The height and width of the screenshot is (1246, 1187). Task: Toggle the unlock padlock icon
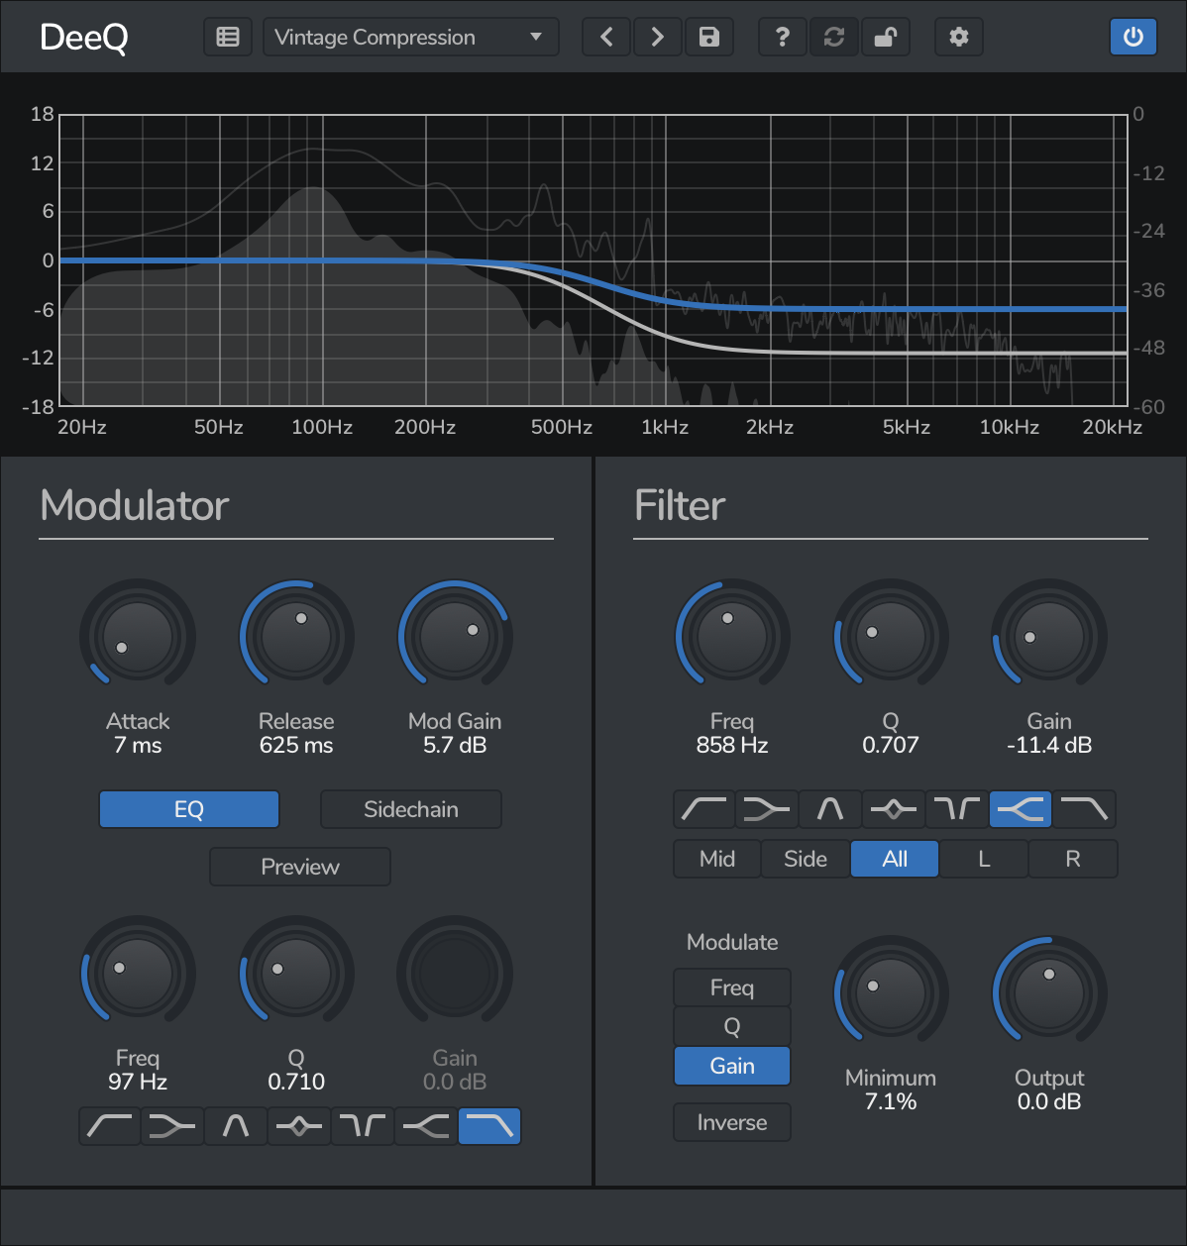pyautogui.click(x=886, y=38)
